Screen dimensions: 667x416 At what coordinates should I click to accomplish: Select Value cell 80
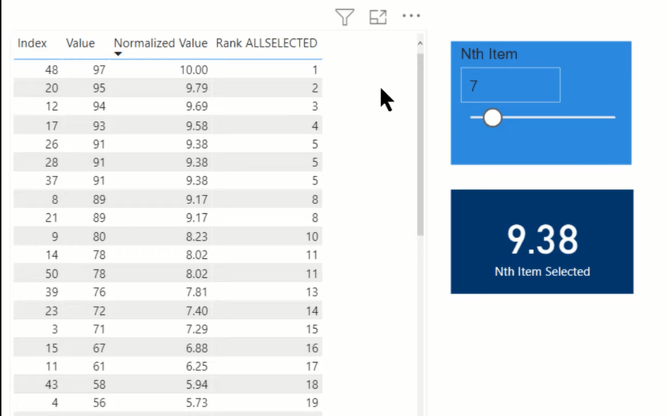point(99,237)
